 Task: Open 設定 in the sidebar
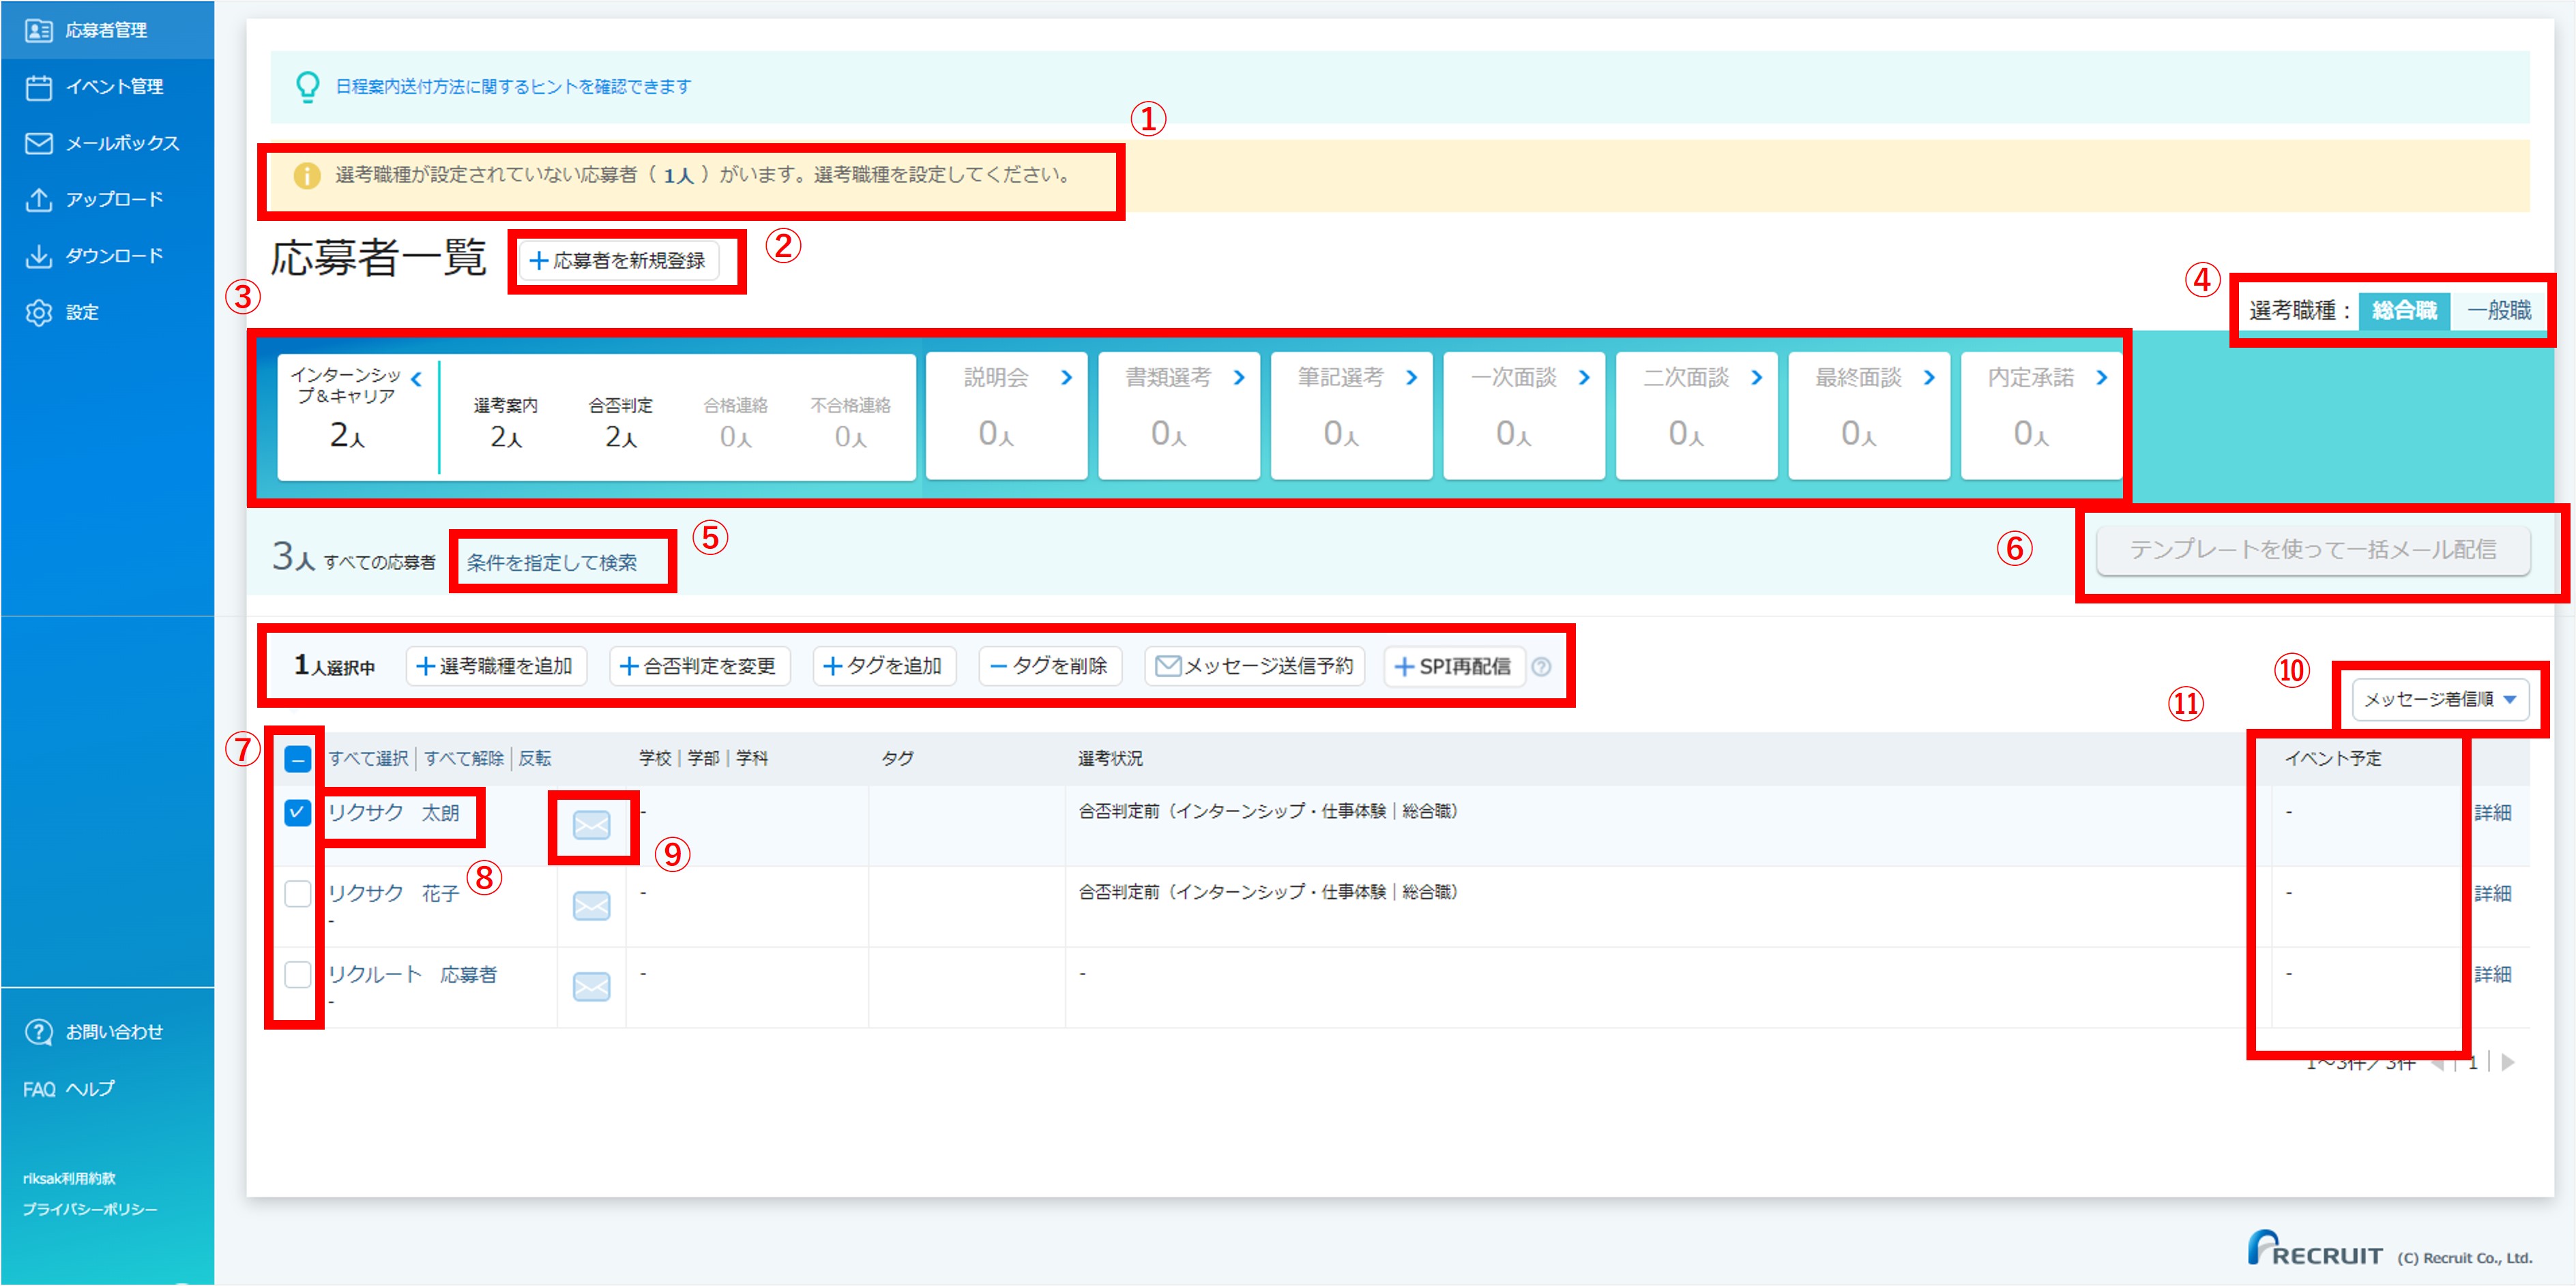coord(106,313)
